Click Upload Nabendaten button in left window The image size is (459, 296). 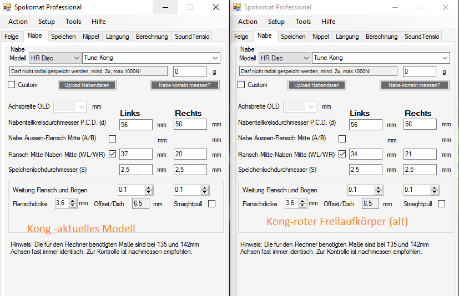pos(87,85)
